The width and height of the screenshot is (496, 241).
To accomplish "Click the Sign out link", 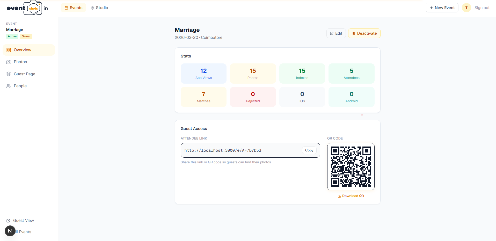I will click(x=482, y=8).
